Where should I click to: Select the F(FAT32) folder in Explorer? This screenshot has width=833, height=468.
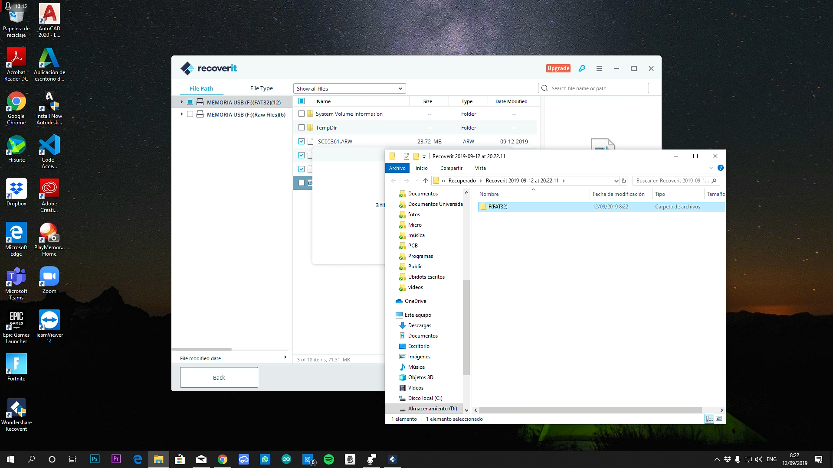(x=601, y=207)
